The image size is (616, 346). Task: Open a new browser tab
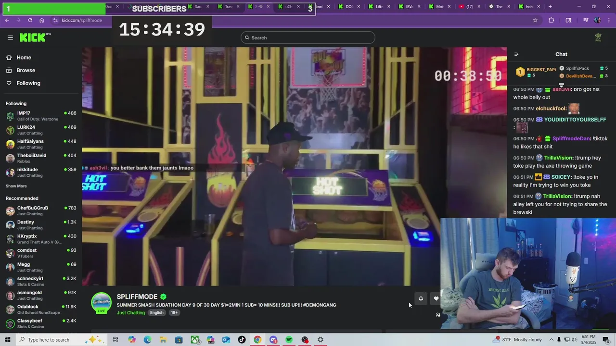pos(550,7)
